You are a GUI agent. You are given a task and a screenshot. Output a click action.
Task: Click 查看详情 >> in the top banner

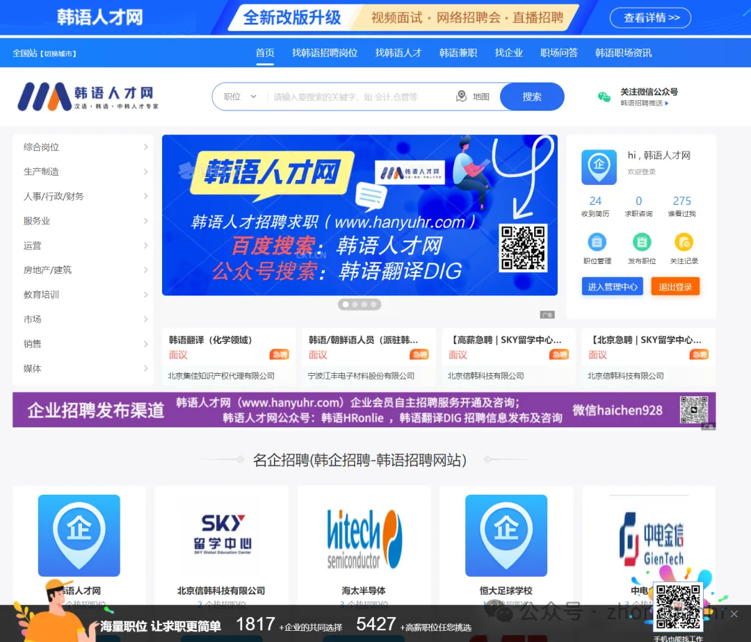pos(650,17)
